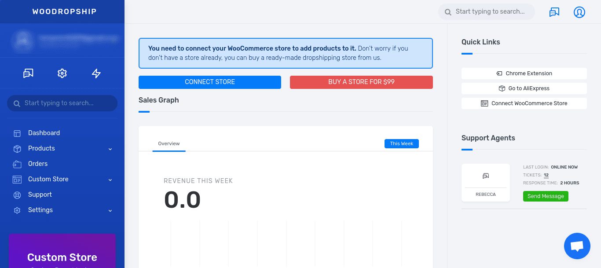This screenshot has width=601, height=268.
Task: Click Rebecca's support agent chat icon
Action: pos(486,176)
